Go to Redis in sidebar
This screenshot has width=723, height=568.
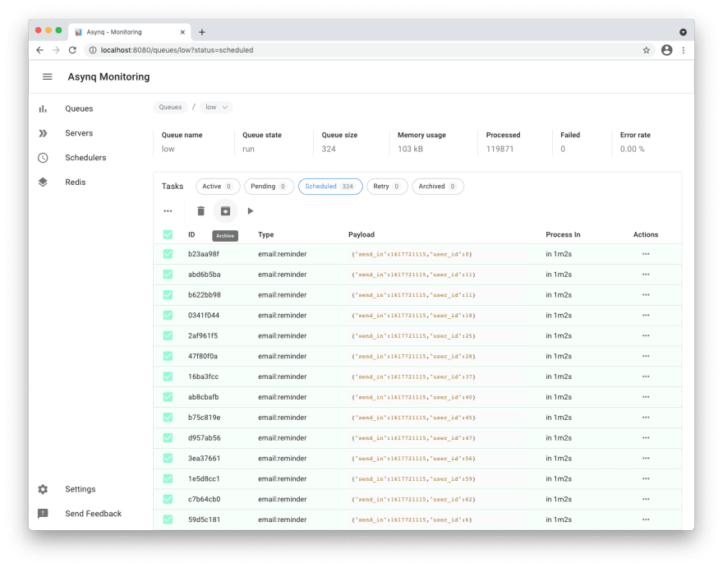(x=75, y=182)
